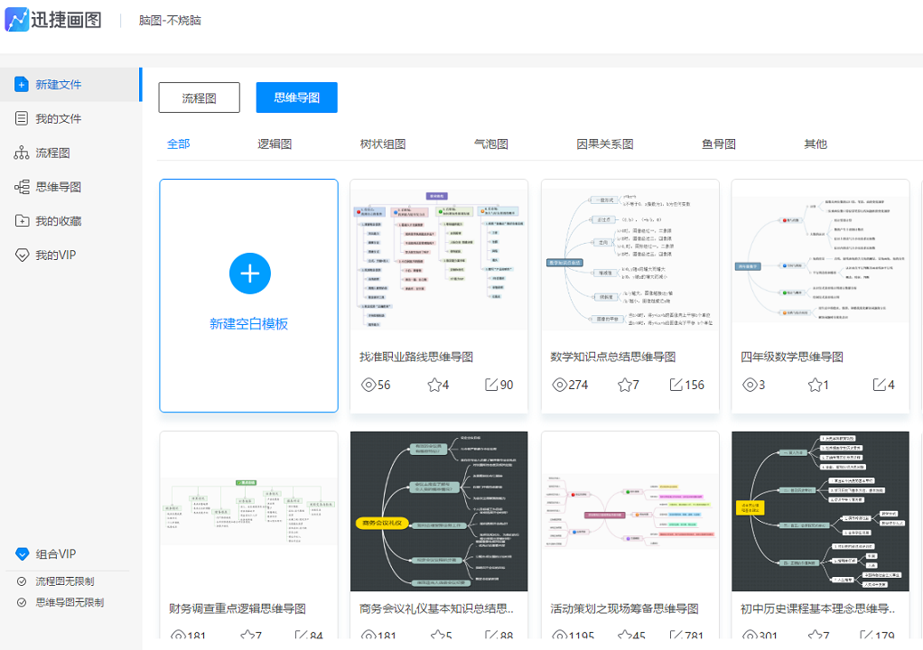
Task: Click the 流程图 hierarchy icon in sidebar
Action: click(21, 153)
